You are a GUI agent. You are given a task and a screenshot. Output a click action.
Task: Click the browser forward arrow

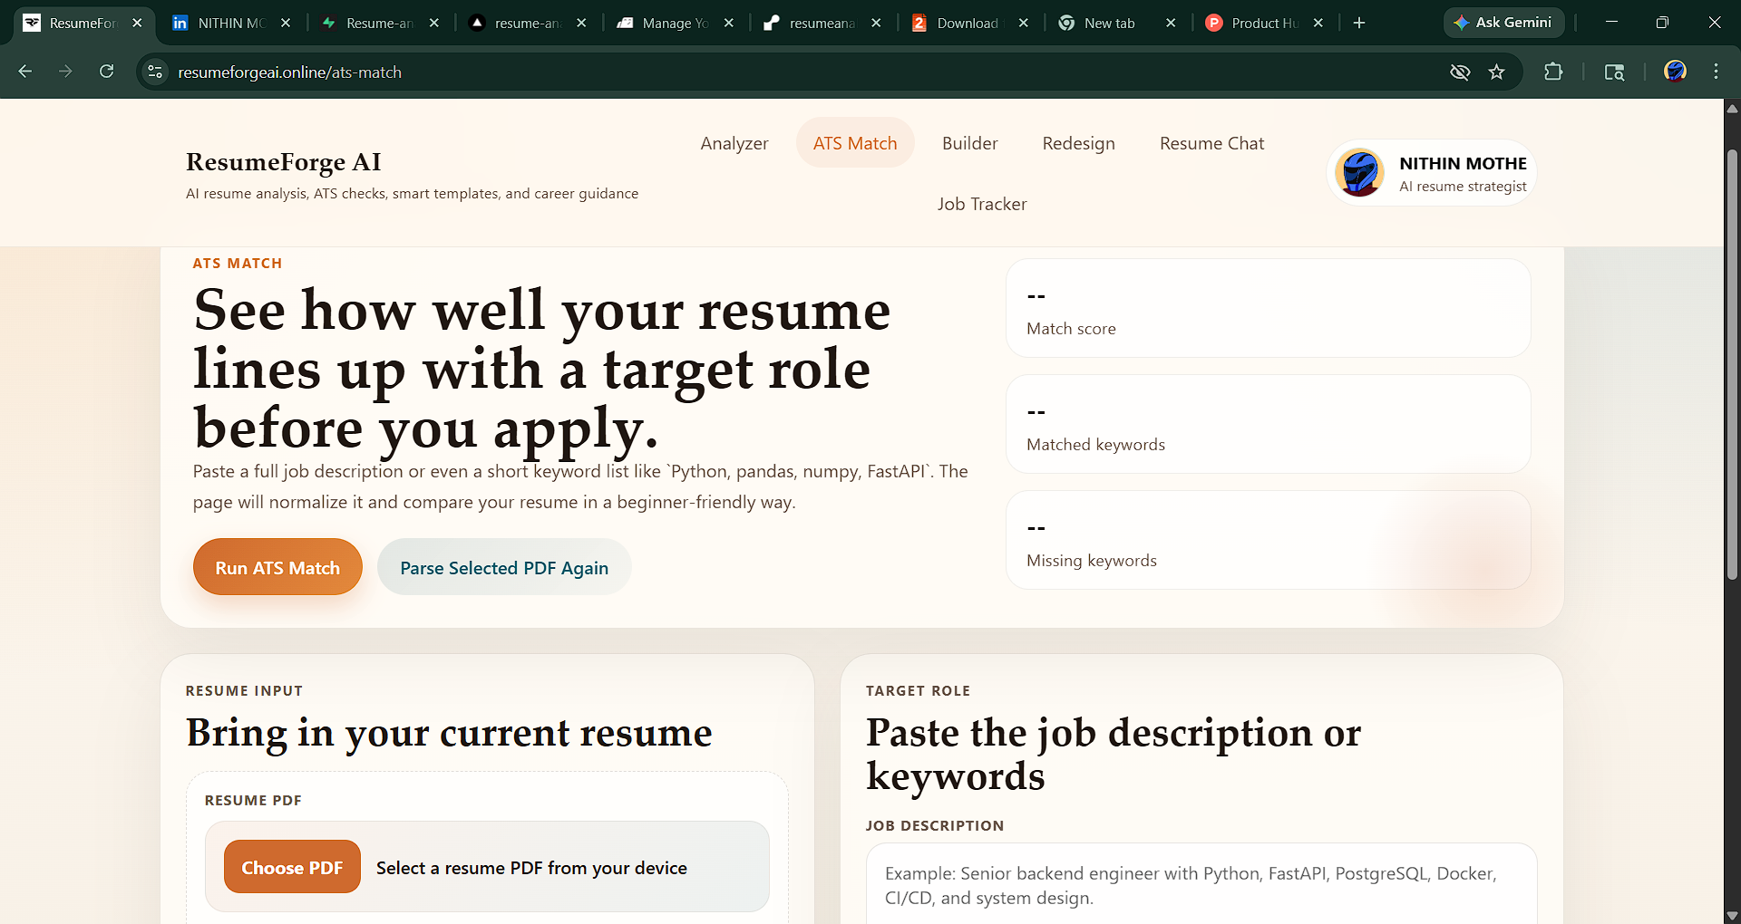(65, 72)
